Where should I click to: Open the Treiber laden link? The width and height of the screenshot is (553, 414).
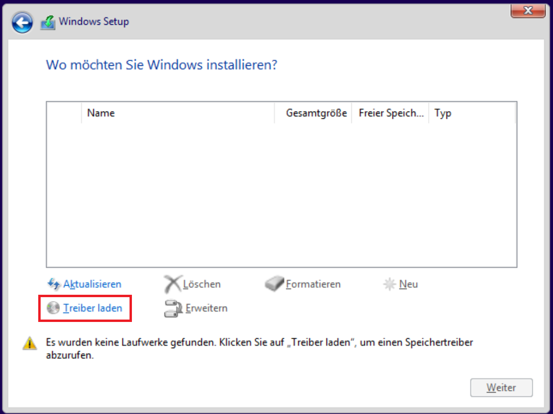click(93, 308)
